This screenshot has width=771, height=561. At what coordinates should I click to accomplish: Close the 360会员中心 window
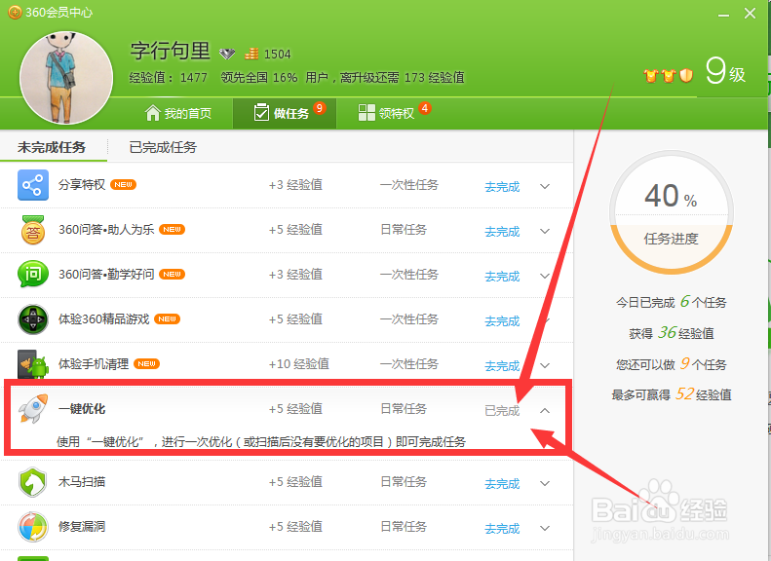click(x=750, y=14)
